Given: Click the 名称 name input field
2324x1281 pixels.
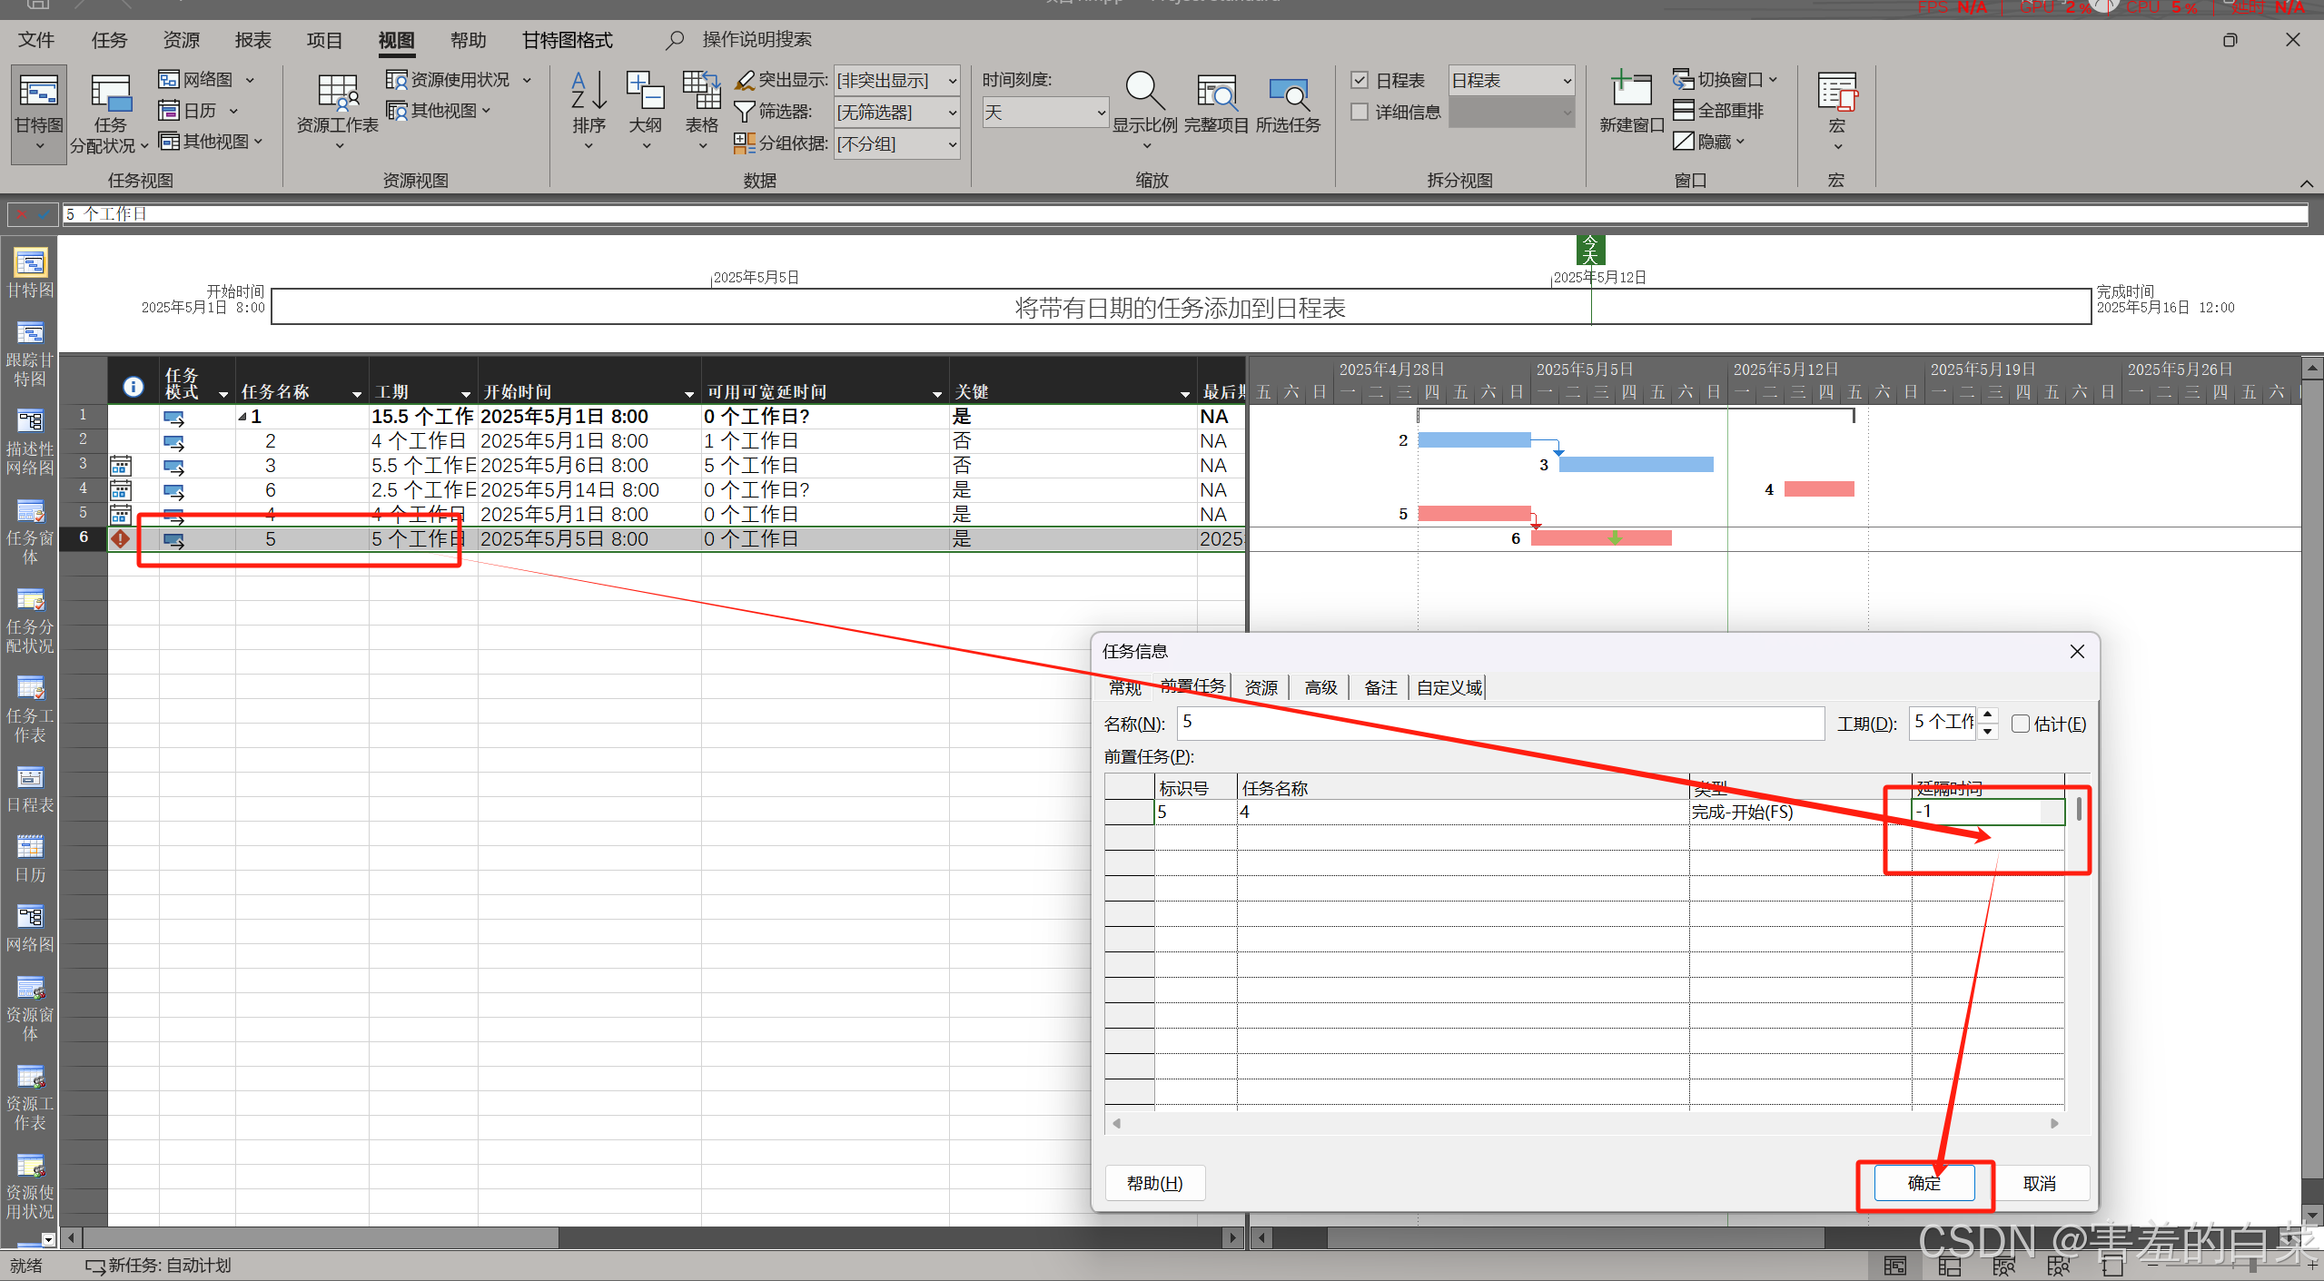Looking at the screenshot, I should 1499,724.
